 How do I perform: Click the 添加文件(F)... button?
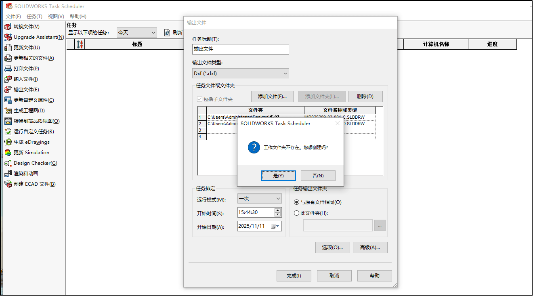(x=273, y=97)
